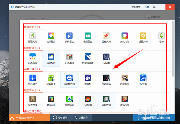The image size is (180, 124).
Task: Launch 光盘刻录 disc burner
Action: (88, 101)
